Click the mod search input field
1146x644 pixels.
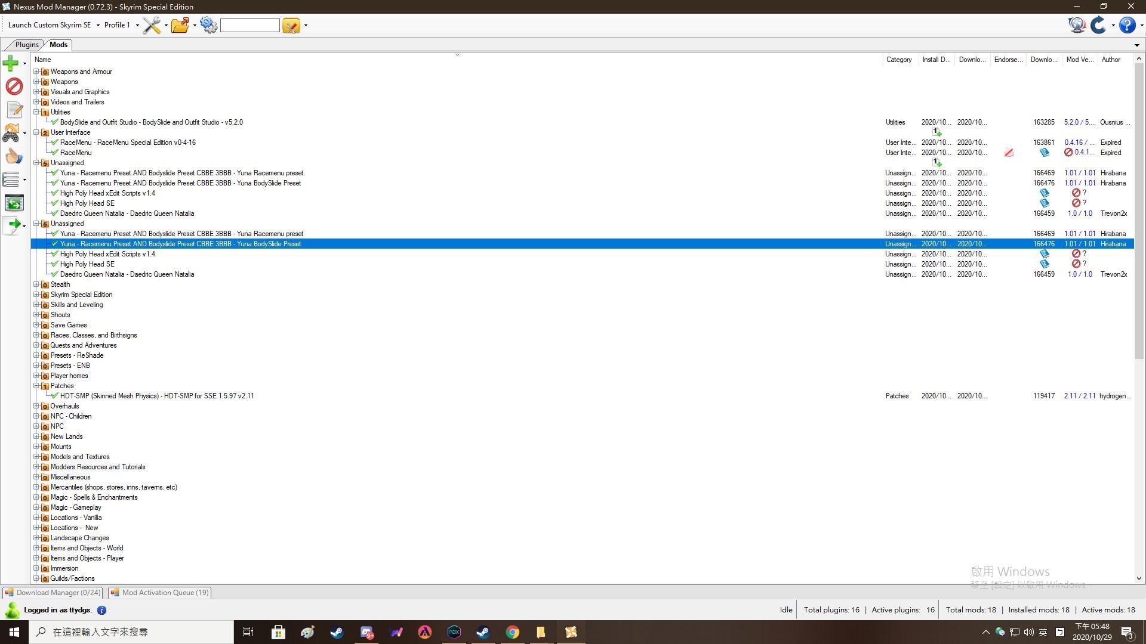[249, 25]
